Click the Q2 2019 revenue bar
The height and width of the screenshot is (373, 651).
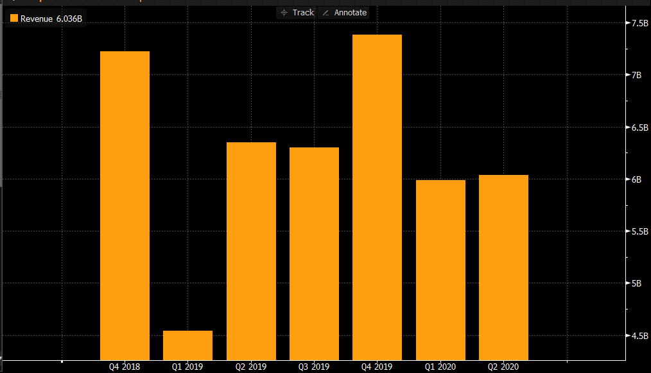[251, 251]
